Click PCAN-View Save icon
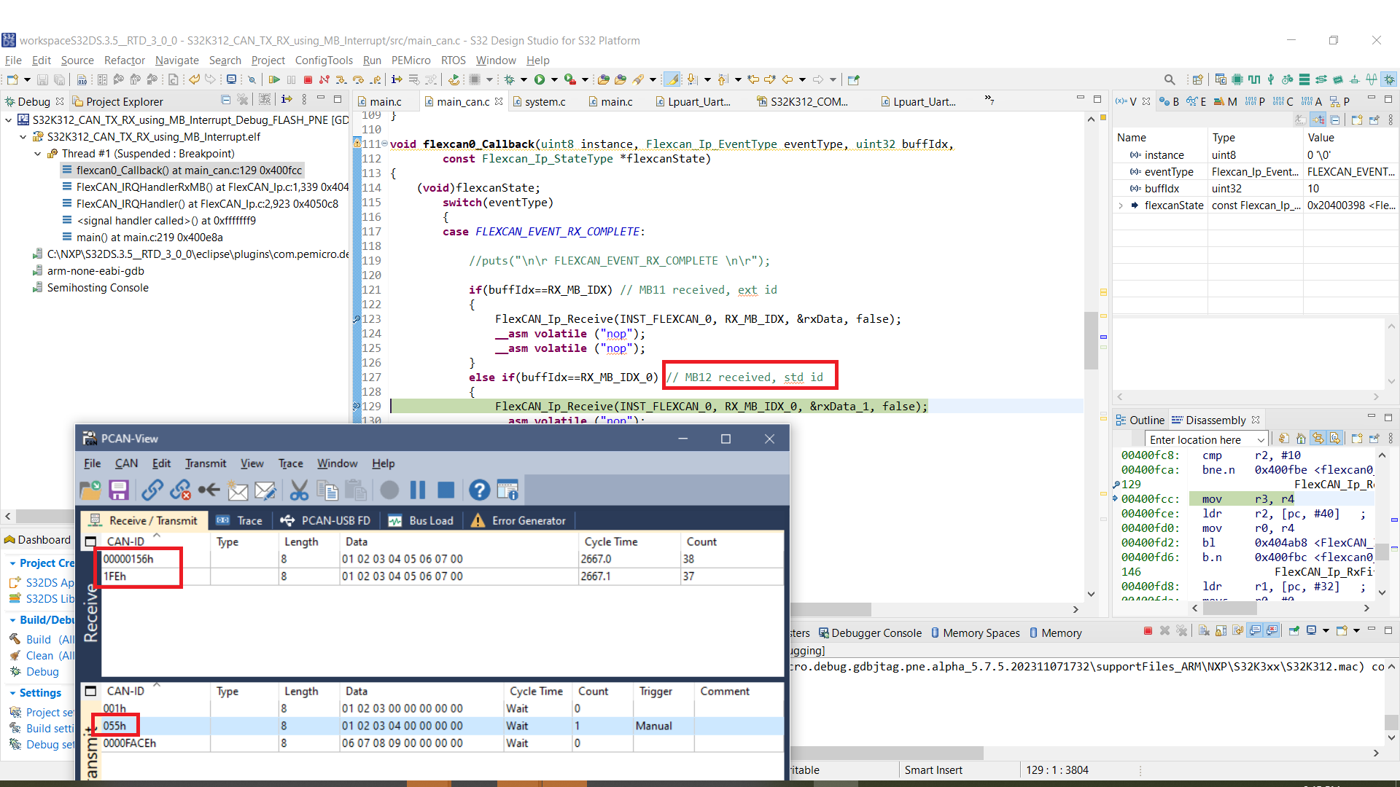 pyautogui.click(x=119, y=490)
